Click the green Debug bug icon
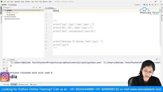 click(147, 5)
